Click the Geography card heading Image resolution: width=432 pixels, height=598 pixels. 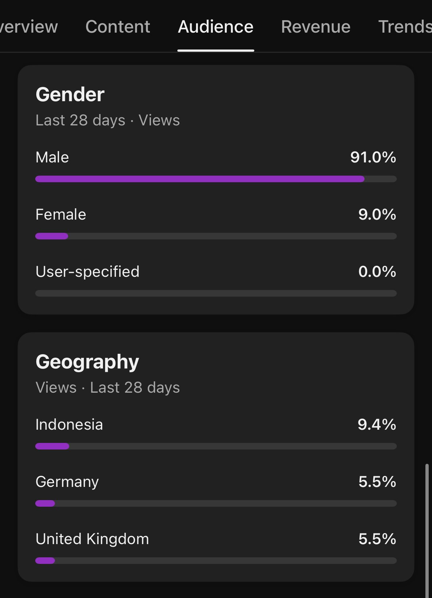click(87, 362)
